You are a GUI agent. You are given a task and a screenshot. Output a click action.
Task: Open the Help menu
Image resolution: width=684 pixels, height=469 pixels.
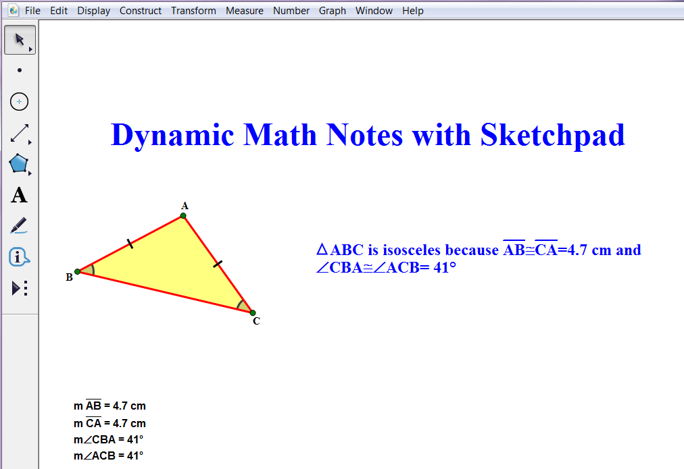click(x=413, y=10)
